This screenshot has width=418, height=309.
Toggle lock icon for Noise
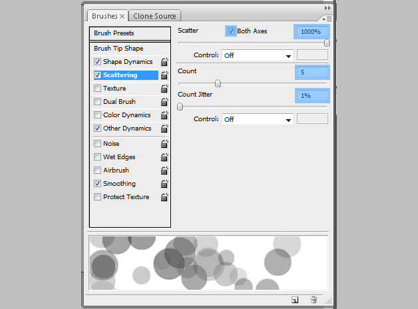click(x=164, y=144)
